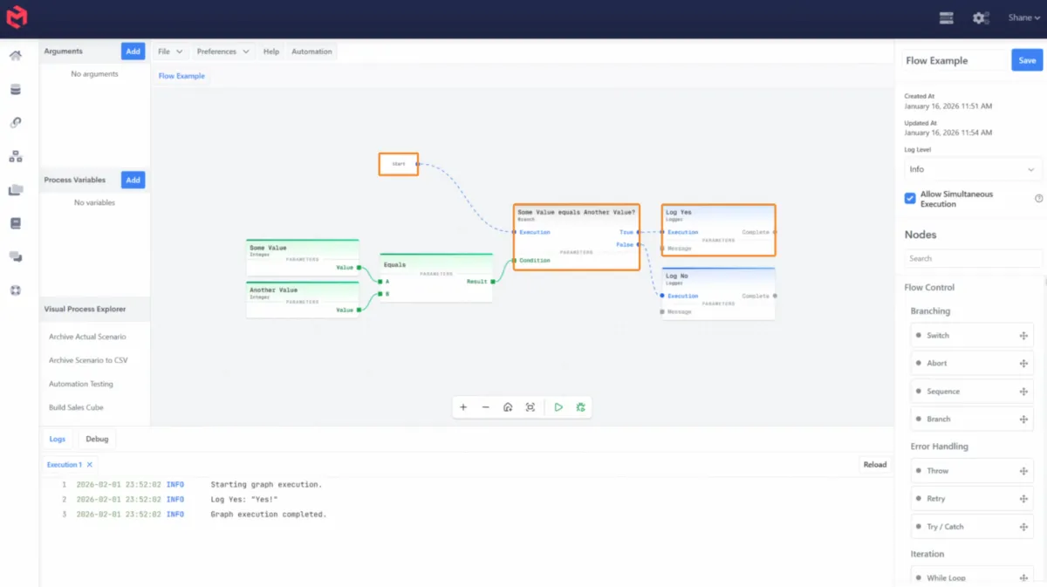Open the hierarchy diagram icon in sidebar
Image resolution: width=1047 pixels, height=587 pixels.
tap(16, 157)
